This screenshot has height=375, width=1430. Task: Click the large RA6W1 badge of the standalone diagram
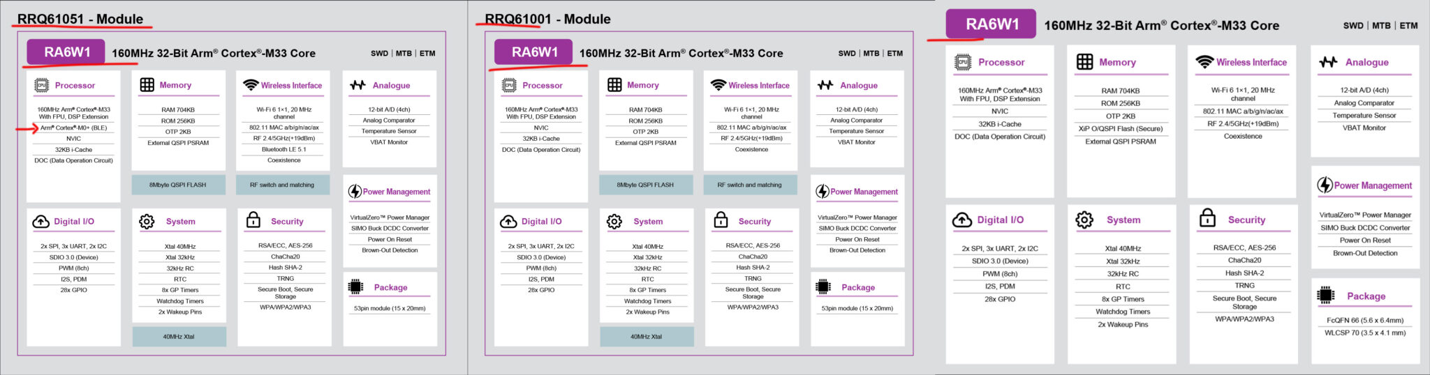(x=992, y=24)
